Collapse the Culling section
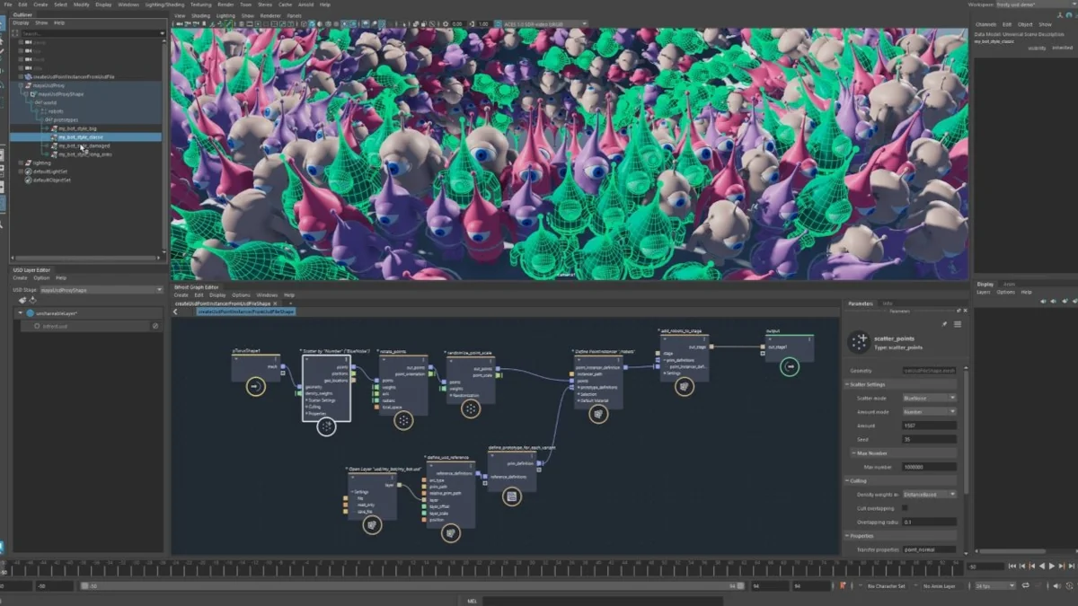This screenshot has width=1078, height=606. pyautogui.click(x=847, y=481)
